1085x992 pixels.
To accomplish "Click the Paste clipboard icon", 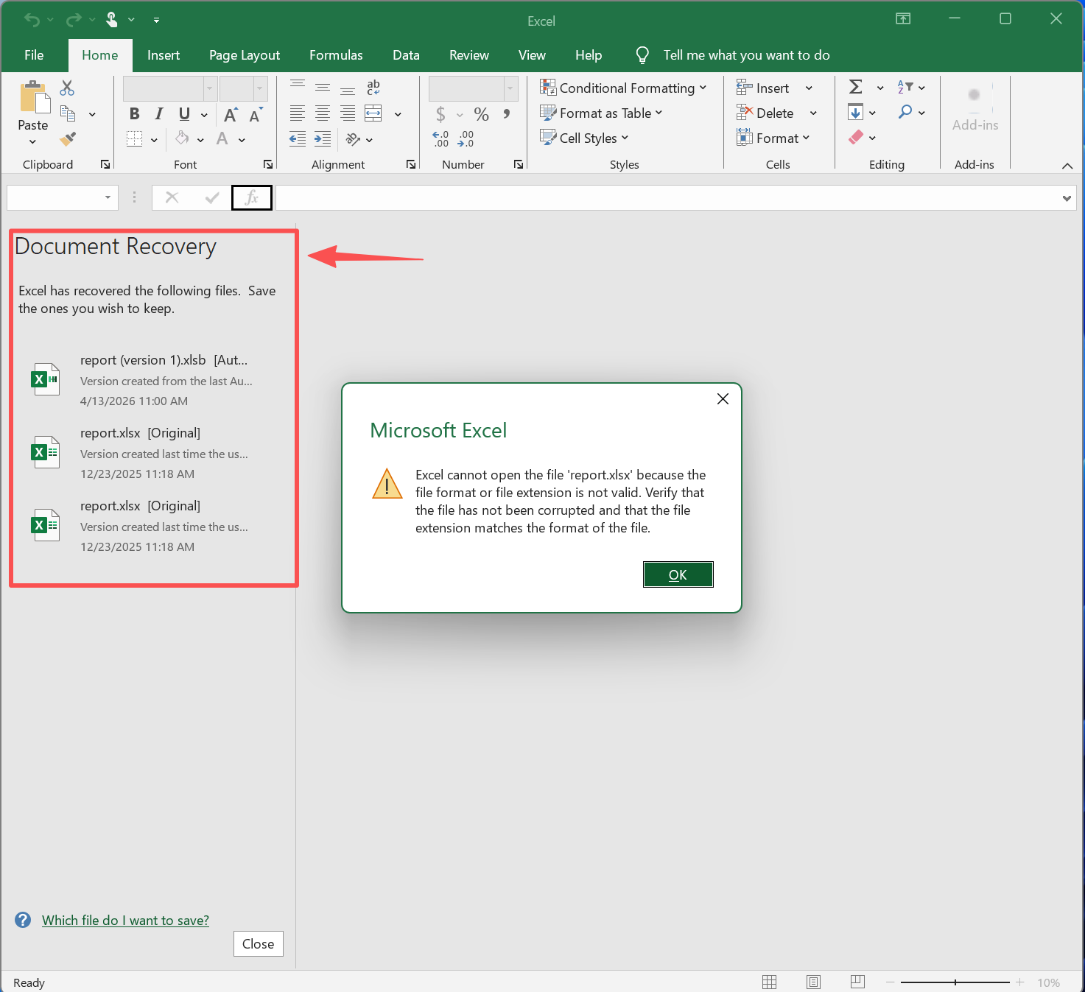I will click(x=34, y=97).
